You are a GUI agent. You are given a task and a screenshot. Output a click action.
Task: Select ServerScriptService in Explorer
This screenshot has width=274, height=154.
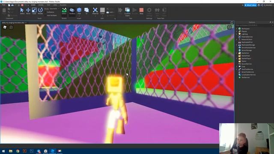point(248,47)
